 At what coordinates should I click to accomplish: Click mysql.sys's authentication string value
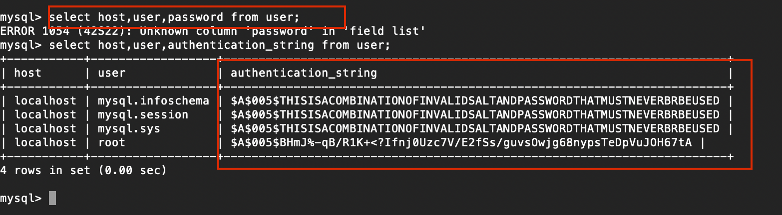pos(475,129)
